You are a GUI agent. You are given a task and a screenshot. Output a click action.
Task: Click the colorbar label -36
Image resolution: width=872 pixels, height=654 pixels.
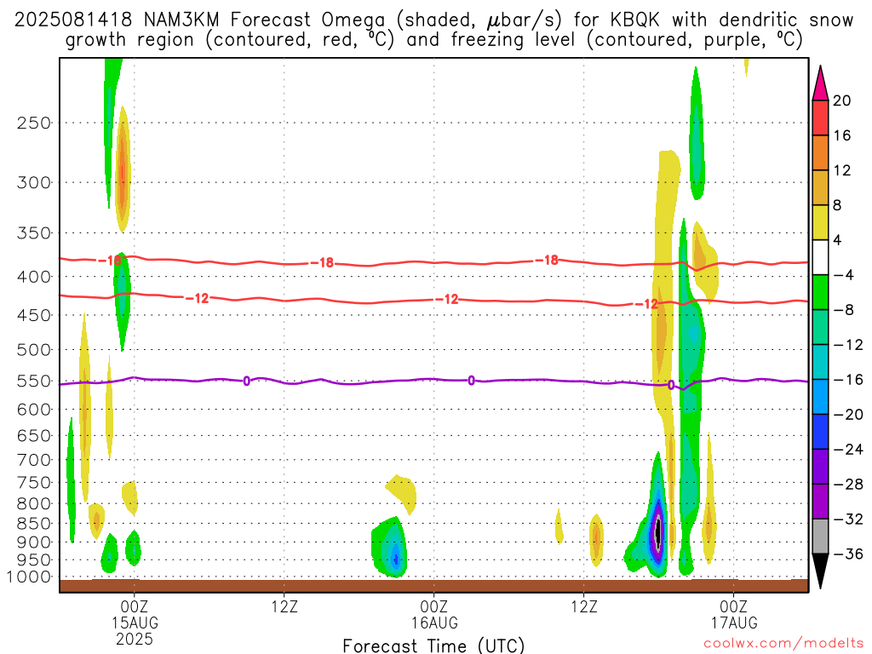(x=848, y=554)
